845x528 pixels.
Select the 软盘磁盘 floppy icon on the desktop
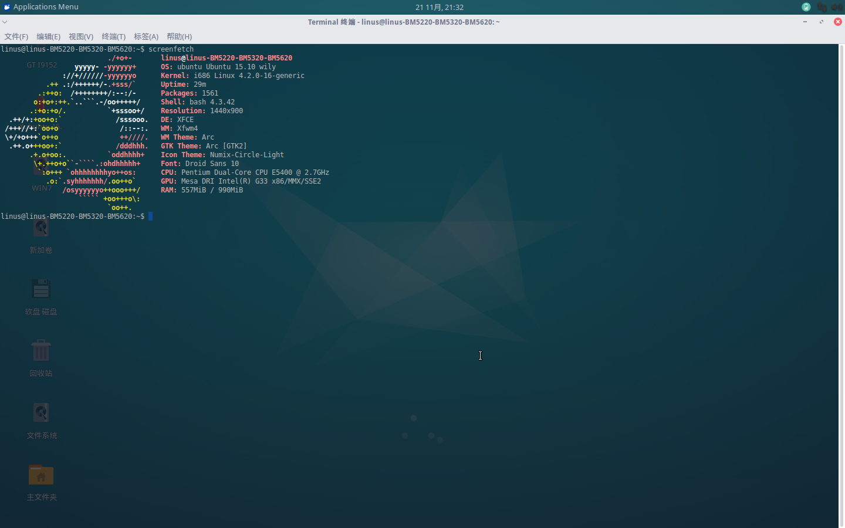coord(41,289)
